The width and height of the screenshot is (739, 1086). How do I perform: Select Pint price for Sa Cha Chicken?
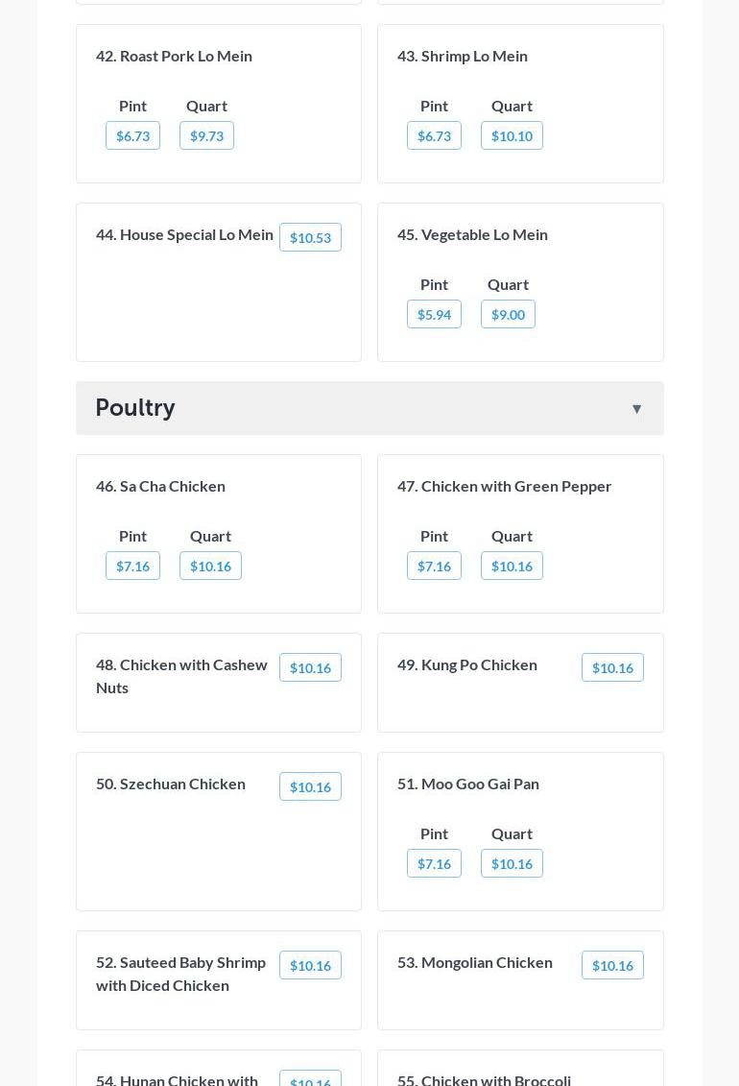tap(132, 566)
